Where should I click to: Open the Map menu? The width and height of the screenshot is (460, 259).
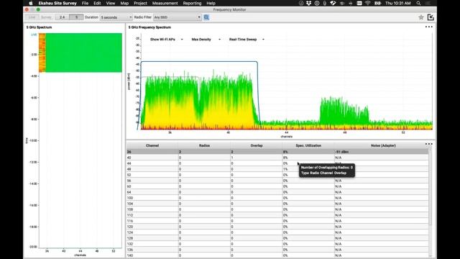(124, 3)
